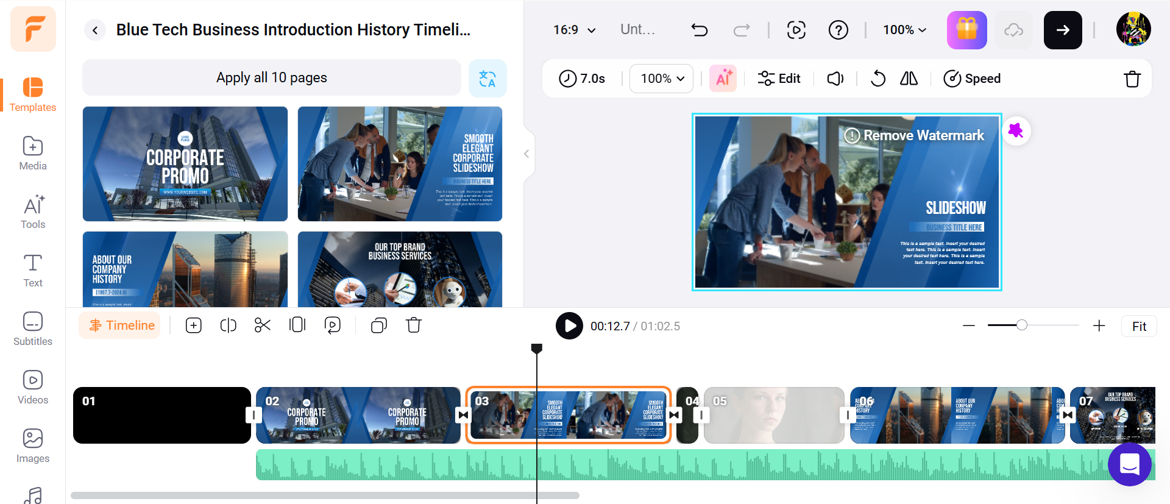This screenshot has width=1170, height=504.
Task: Click the transition between scenes 02 and 03
Action: [x=464, y=415]
